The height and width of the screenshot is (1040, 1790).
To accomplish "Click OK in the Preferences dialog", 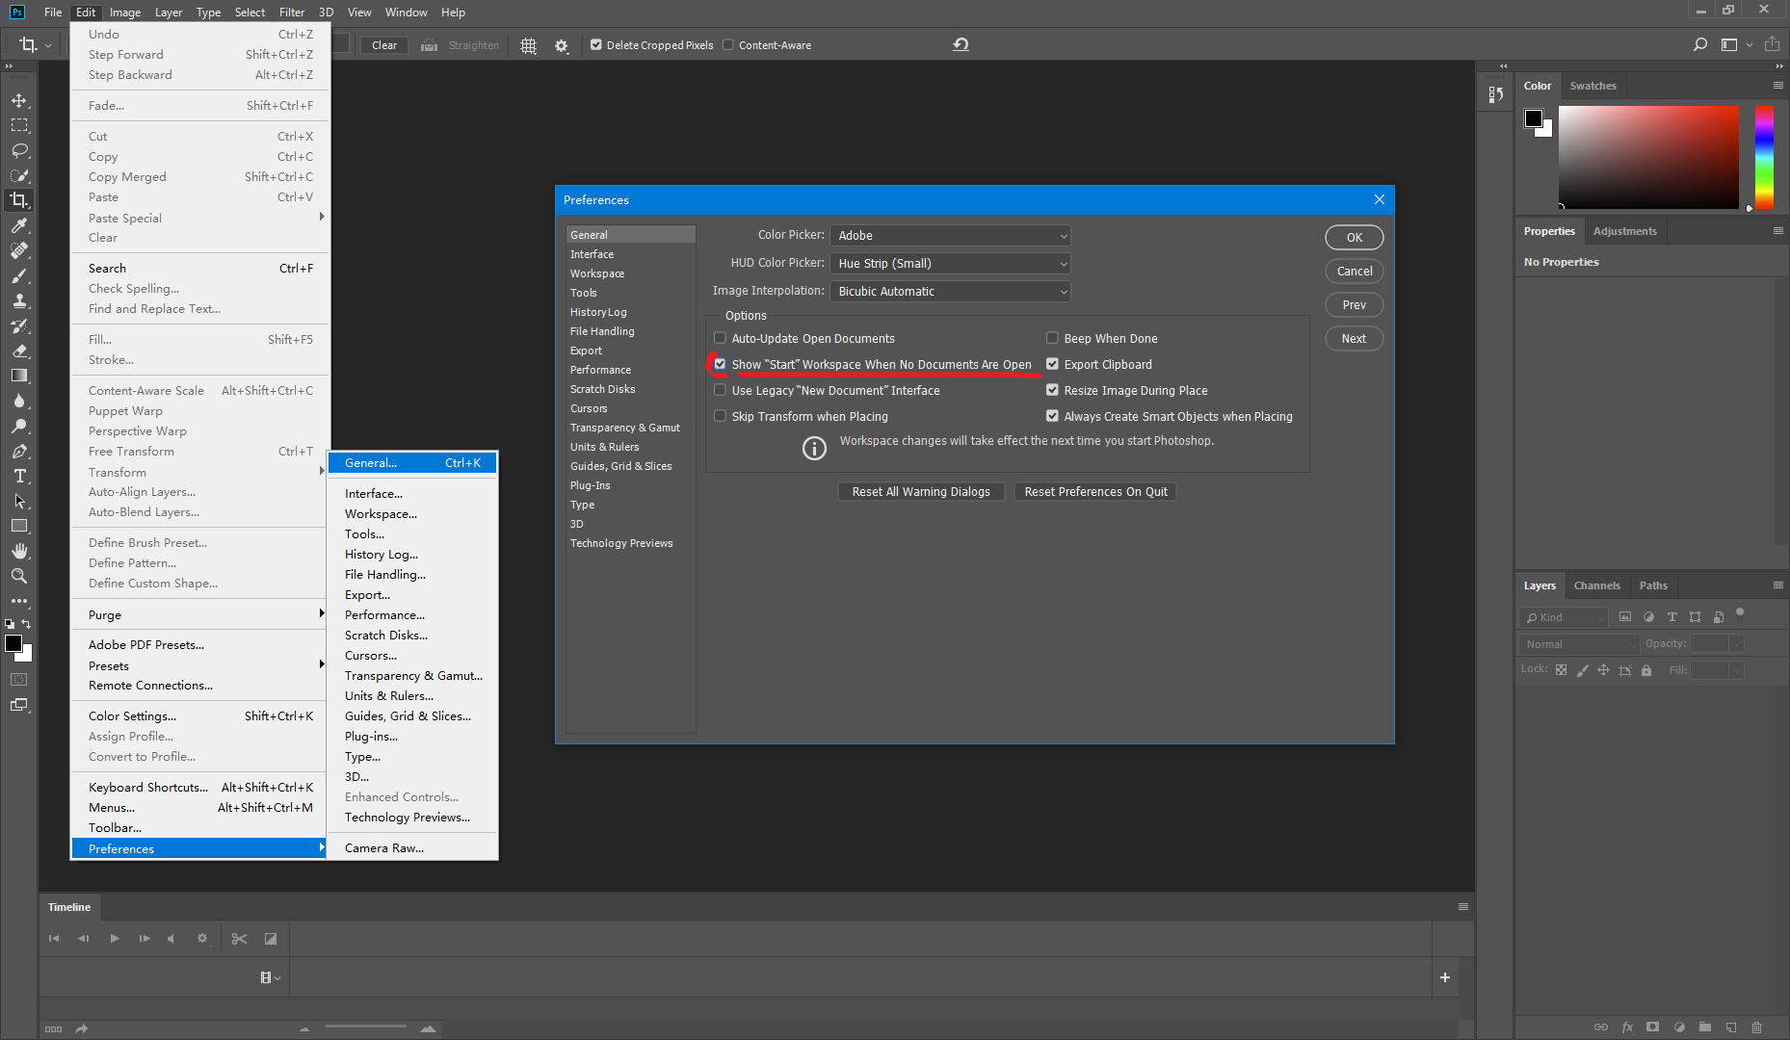I will 1354,237.
